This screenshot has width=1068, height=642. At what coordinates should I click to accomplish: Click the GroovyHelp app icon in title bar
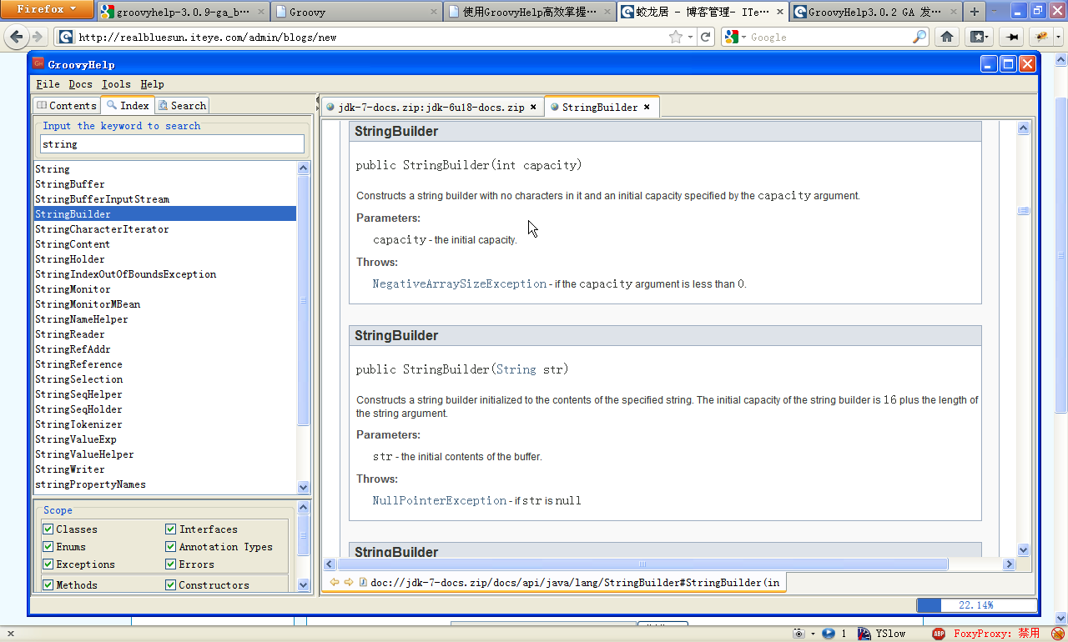coord(38,64)
